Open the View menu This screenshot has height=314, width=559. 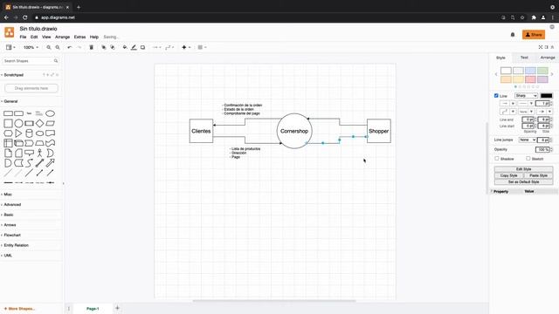[x=46, y=37]
